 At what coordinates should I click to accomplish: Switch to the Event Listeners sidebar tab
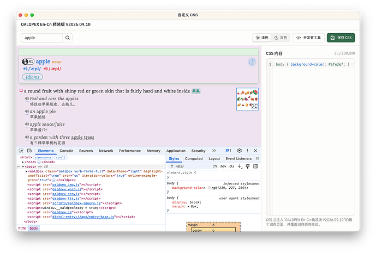click(238, 158)
